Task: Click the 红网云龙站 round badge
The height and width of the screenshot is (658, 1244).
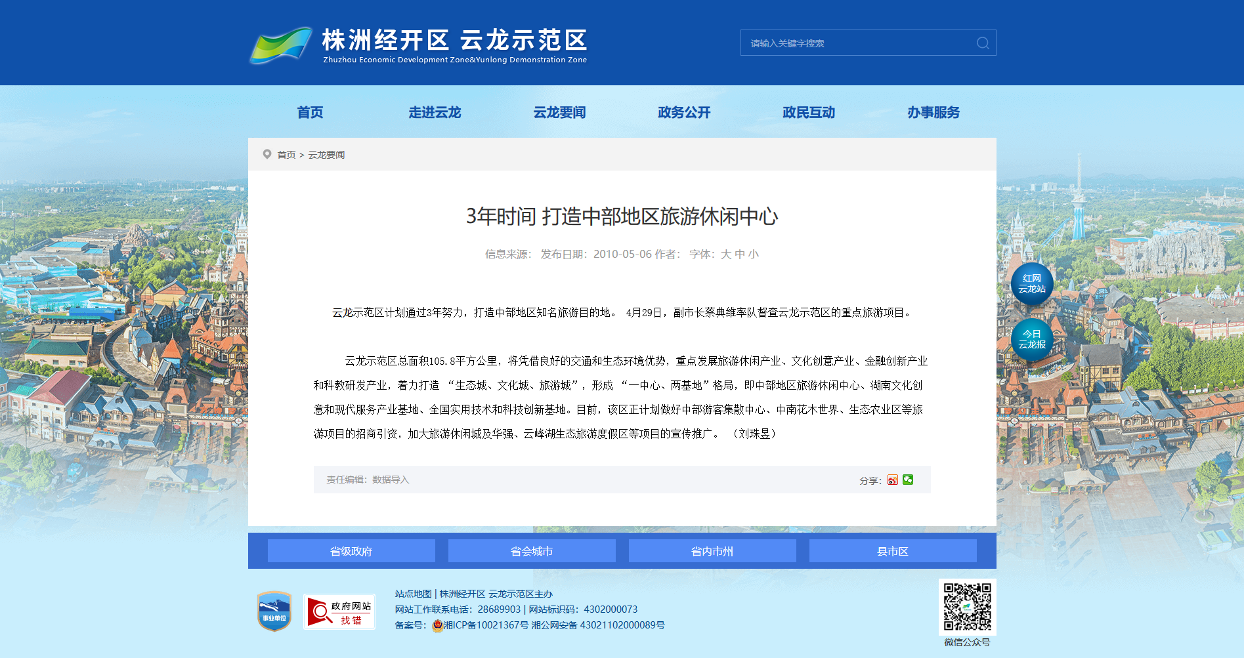Action: pyautogui.click(x=1032, y=284)
